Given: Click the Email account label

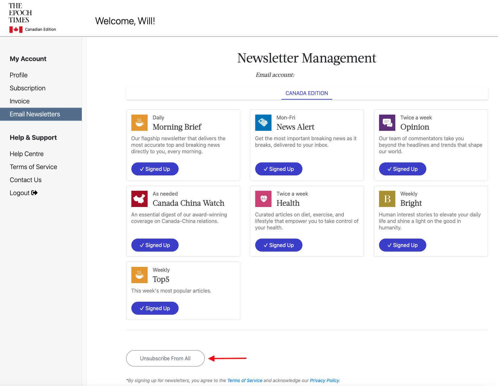Looking at the screenshot, I should 275,75.
